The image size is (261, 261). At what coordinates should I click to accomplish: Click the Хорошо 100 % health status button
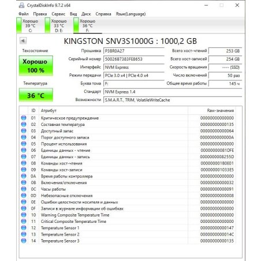coord(36,66)
